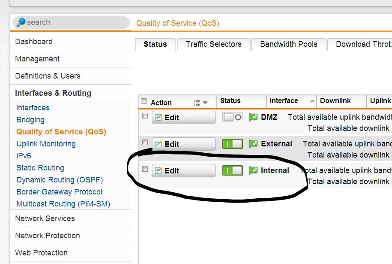Disable QoS toggle for Internal interface
This screenshot has width=392, height=264.
click(x=233, y=170)
